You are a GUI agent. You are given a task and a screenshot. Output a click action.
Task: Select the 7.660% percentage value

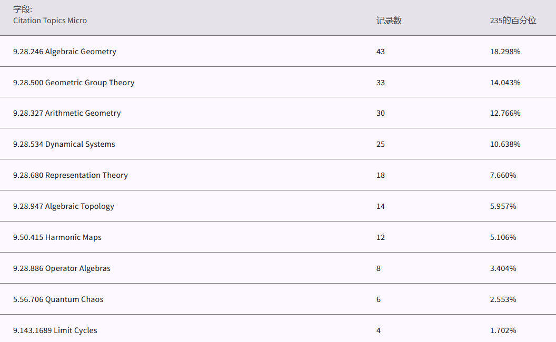pos(503,175)
